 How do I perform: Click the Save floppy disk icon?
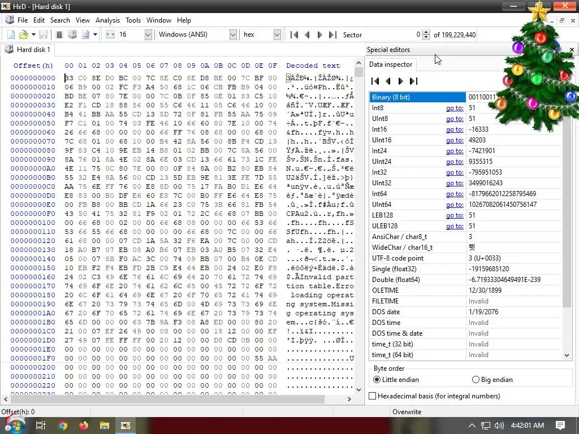[x=44, y=34]
